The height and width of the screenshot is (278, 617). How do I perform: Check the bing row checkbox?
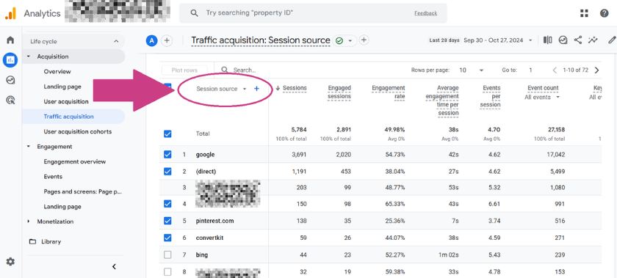tap(167, 255)
